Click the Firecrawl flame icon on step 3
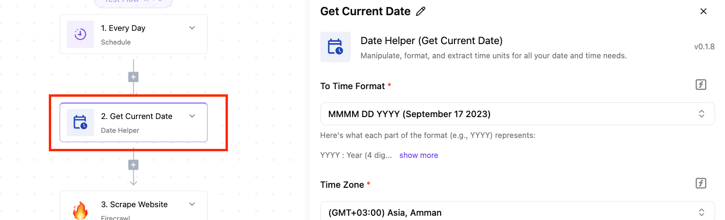The width and height of the screenshot is (725, 220). [x=81, y=210]
